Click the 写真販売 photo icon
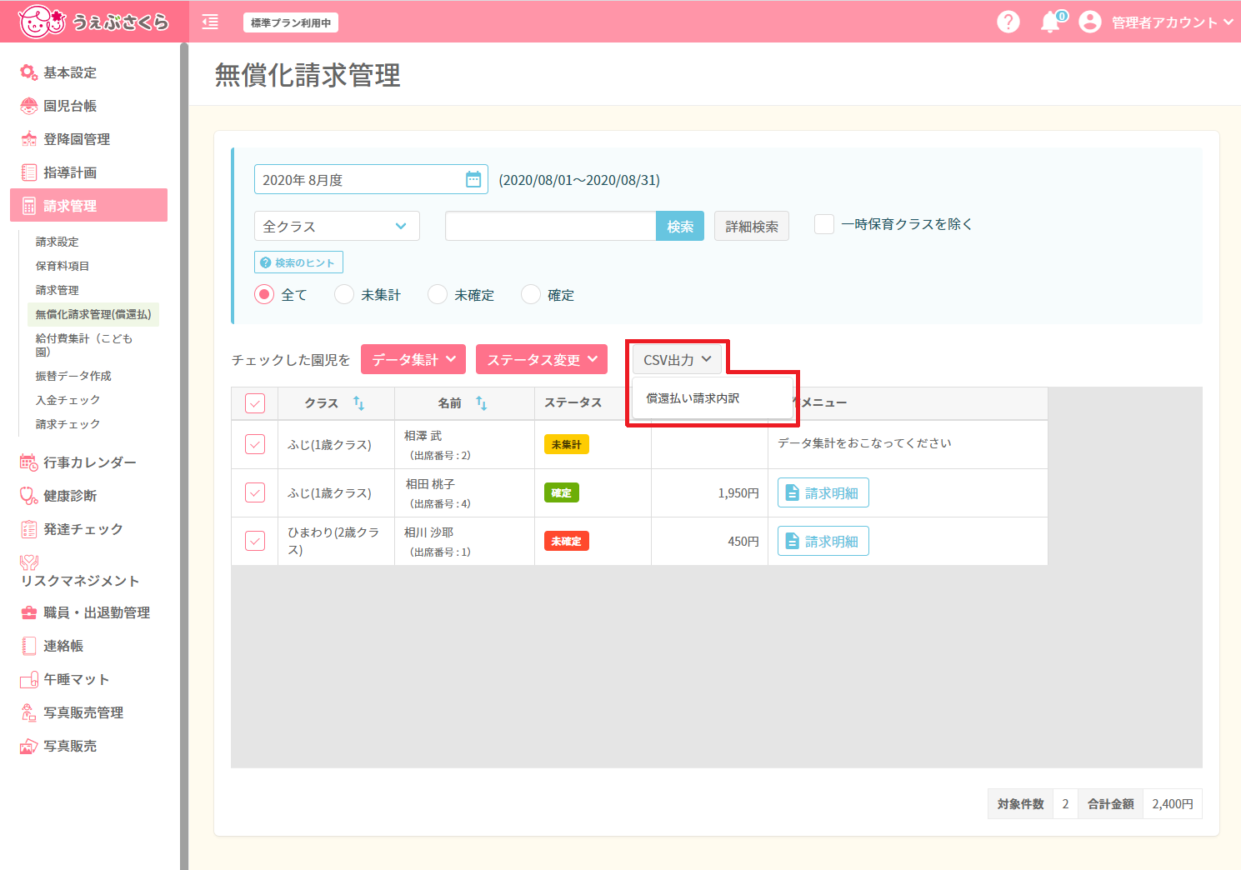Viewport: 1241px width, 870px height. (x=29, y=746)
